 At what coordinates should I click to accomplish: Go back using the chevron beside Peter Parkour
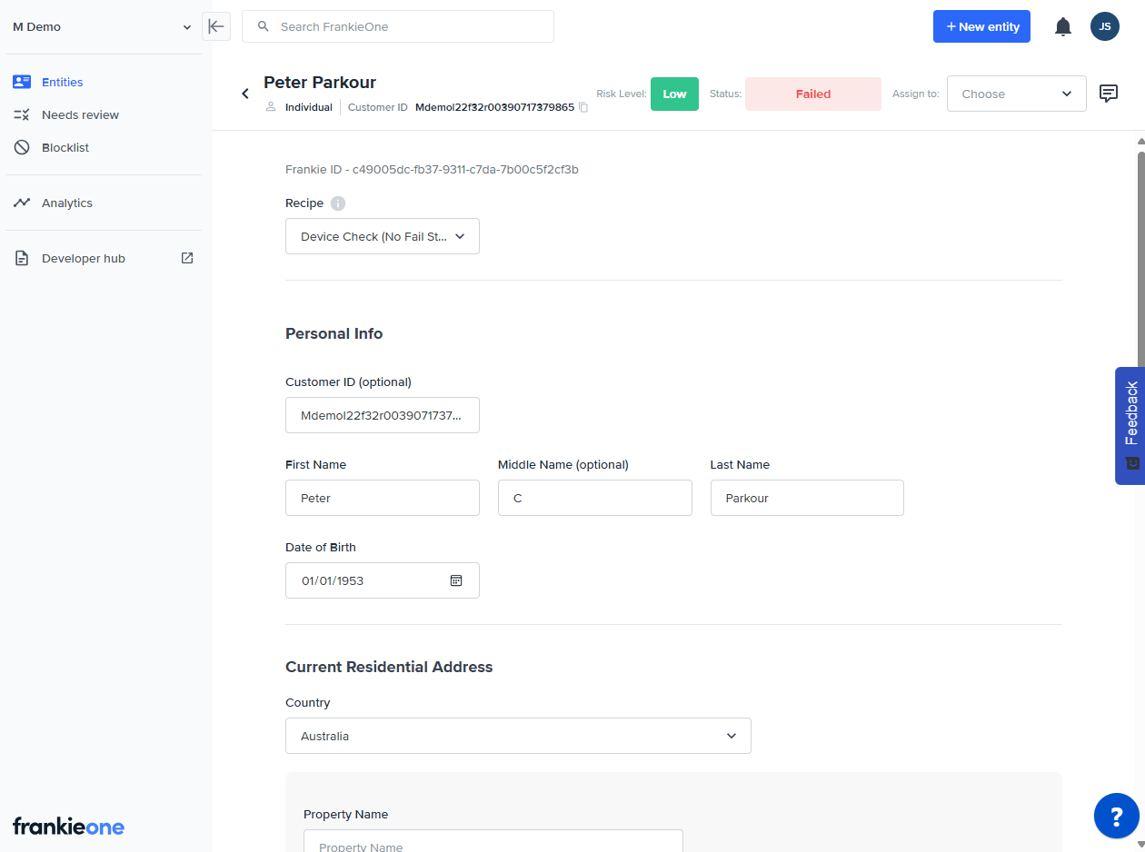(x=244, y=93)
